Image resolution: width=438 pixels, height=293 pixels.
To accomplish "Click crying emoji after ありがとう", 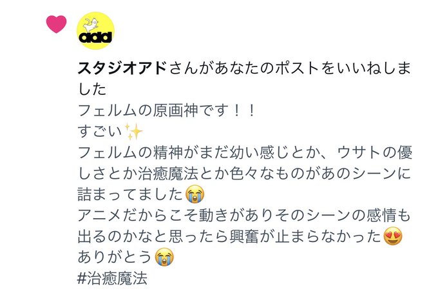I will point(164,257).
